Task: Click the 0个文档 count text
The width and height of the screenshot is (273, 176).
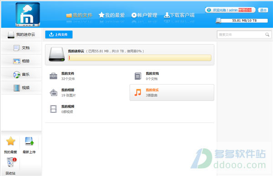Action: [x=152, y=79]
